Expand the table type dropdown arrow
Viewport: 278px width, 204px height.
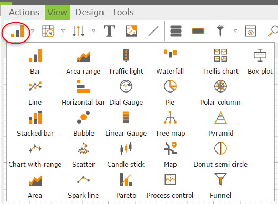point(63,31)
